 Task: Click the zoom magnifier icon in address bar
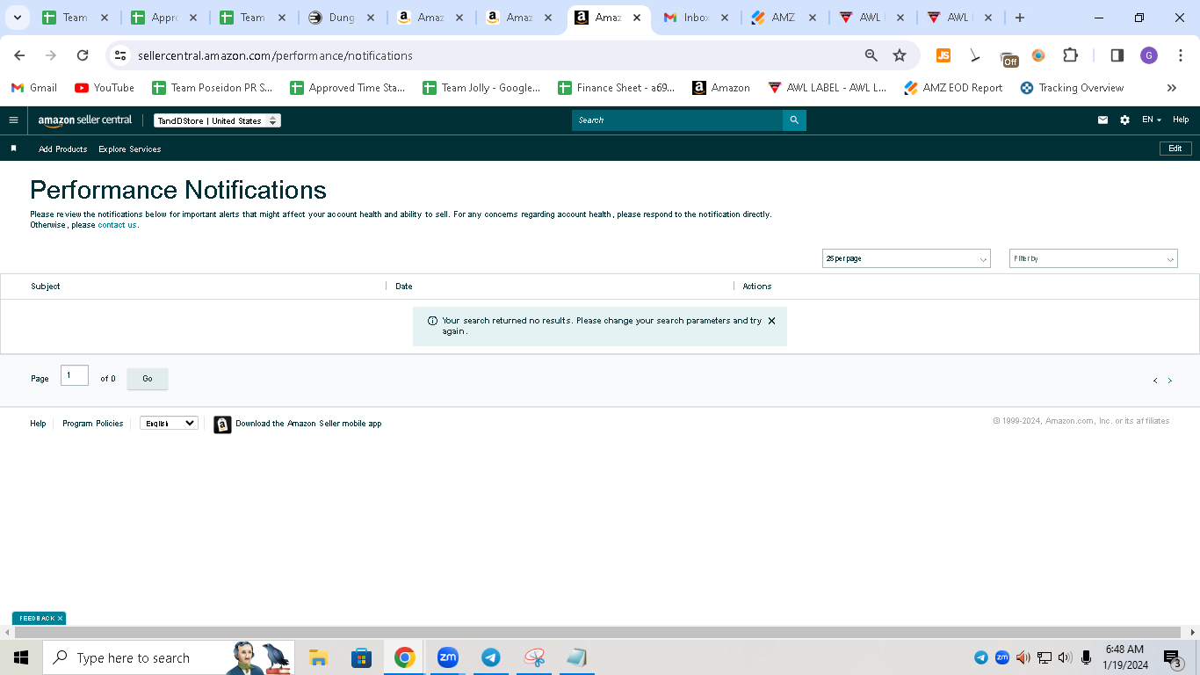click(871, 55)
